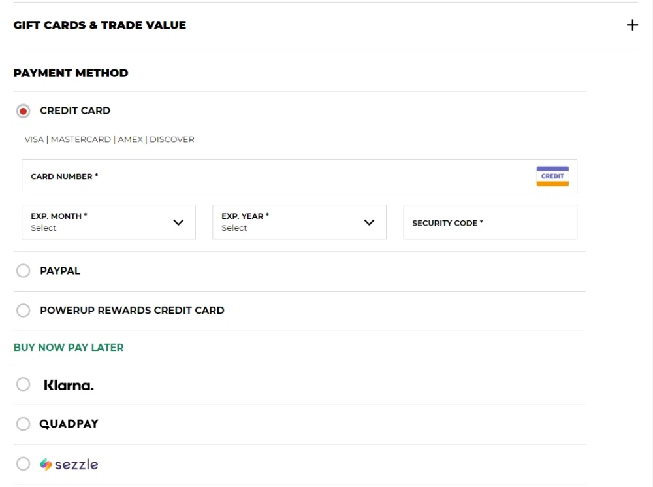This screenshot has height=487, width=653.
Task: Click the Quadpay label text
Action: tap(69, 424)
